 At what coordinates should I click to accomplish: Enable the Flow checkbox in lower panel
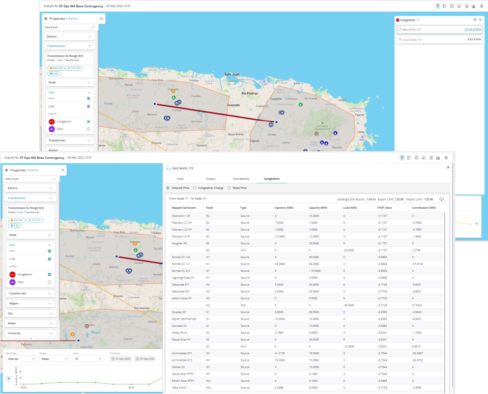[x=49, y=282]
